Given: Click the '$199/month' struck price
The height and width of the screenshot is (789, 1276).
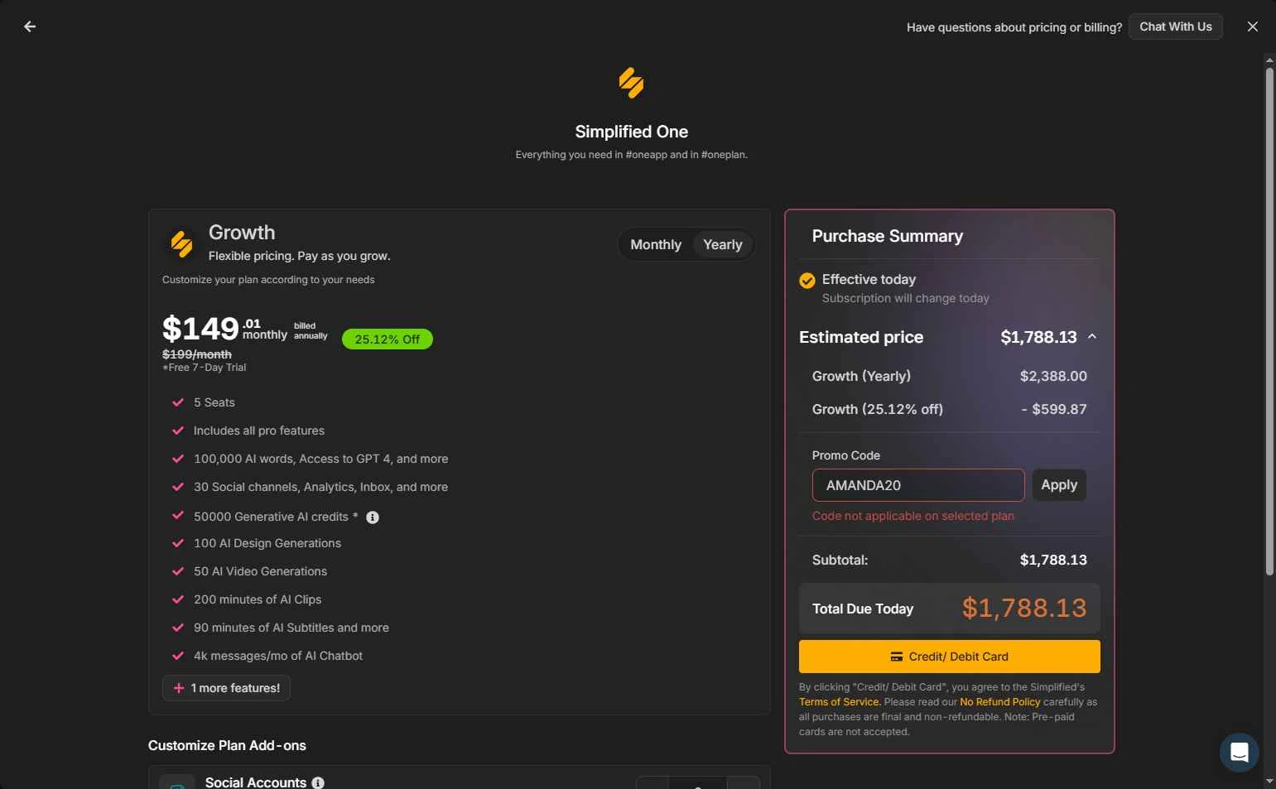Looking at the screenshot, I should point(197,354).
